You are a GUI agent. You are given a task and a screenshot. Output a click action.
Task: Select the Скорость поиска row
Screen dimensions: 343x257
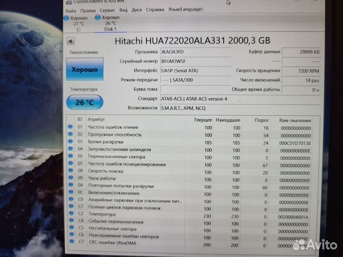click(190, 172)
